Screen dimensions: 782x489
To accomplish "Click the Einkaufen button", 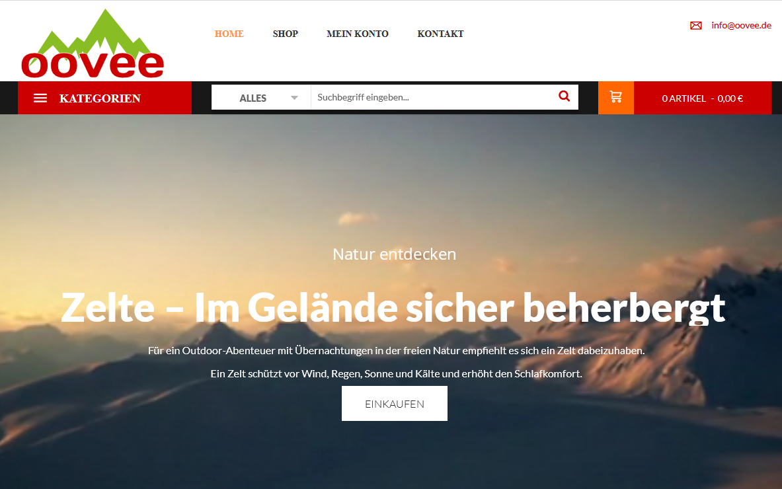I will [395, 403].
